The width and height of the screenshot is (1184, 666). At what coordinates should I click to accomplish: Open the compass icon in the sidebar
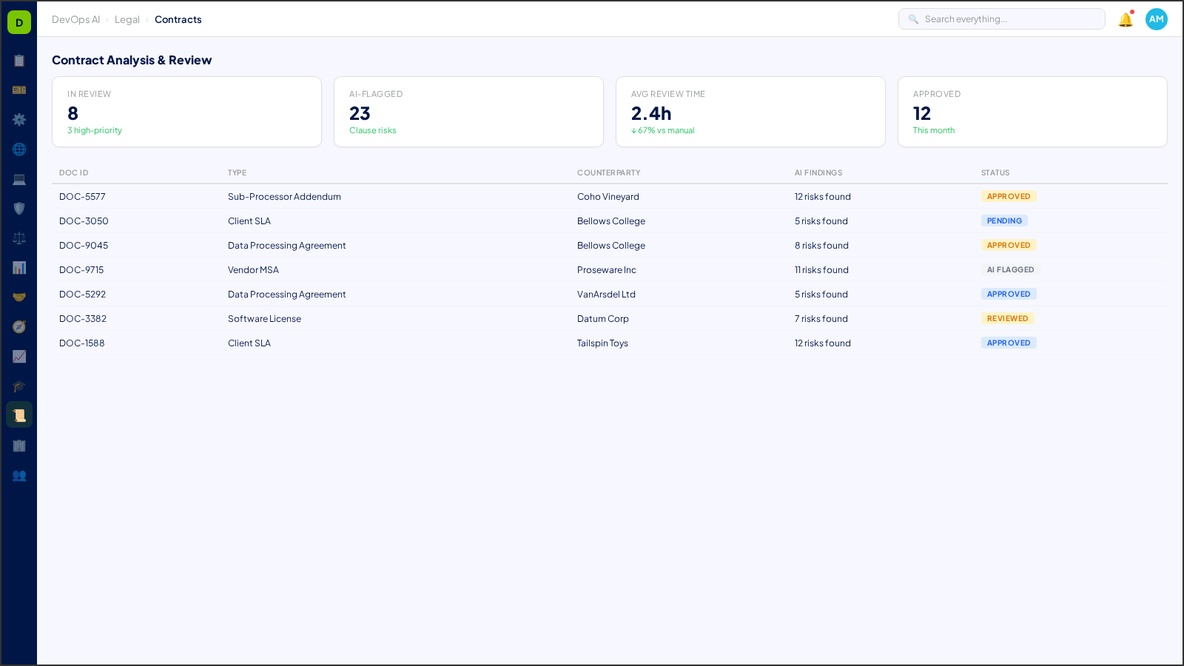19,327
